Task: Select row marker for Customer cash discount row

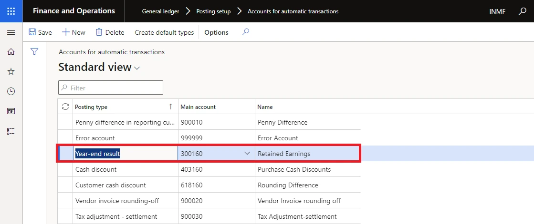Action: coord(65,185)
